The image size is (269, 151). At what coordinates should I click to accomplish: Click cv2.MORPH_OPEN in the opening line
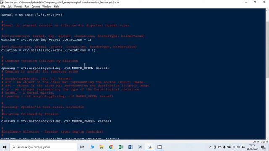pyautogui.click(x=78, y=68)
